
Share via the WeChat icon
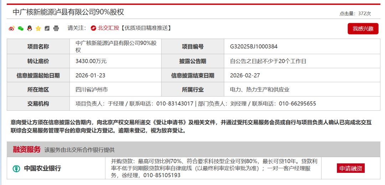pyautogui.click(x=21, y=28)
